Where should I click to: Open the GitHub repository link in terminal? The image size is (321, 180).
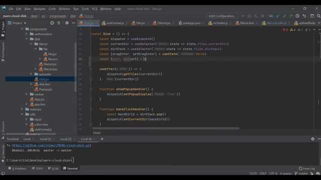tap(51, 145)
